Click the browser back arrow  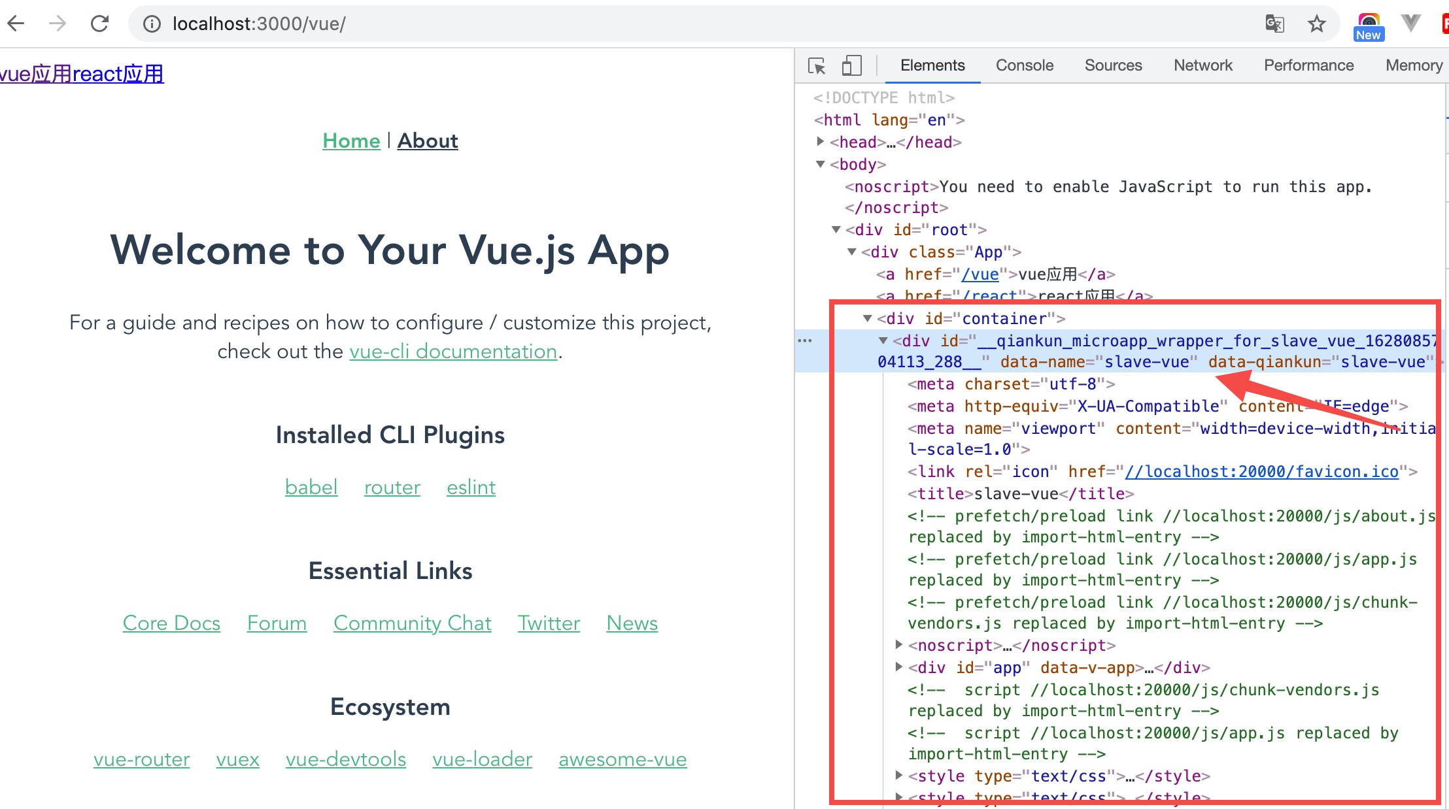coord(16,24)
